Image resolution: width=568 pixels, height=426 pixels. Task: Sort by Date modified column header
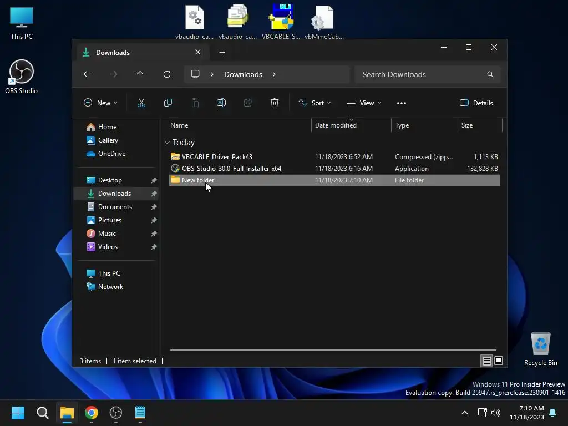[351, 125]
